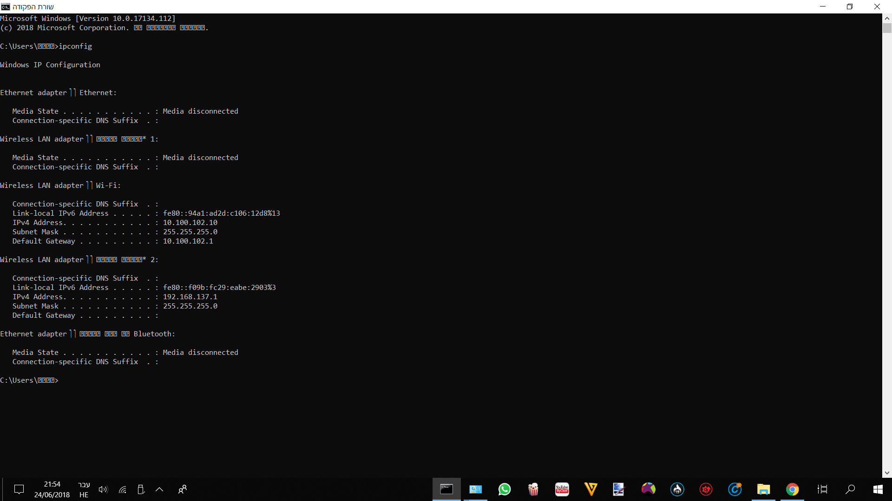This screenshot has height=501, width=892.
Task: Click the Command Prompt taskbar button
Action: (x=446, y=489)
